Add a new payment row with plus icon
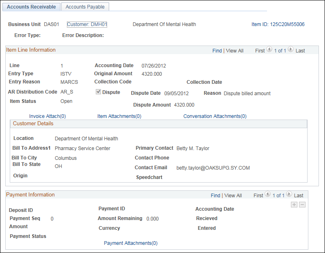Screen dimensions: 325x253 [x=294, y=205]
